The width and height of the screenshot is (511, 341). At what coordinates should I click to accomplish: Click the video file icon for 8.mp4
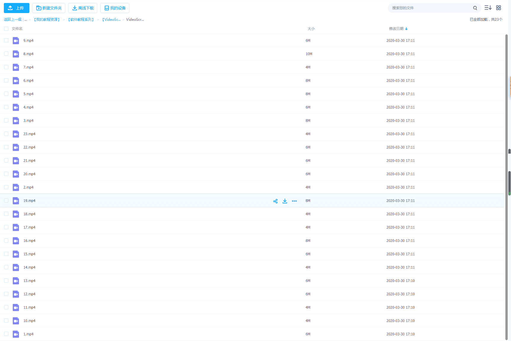(x=16, y=54)
